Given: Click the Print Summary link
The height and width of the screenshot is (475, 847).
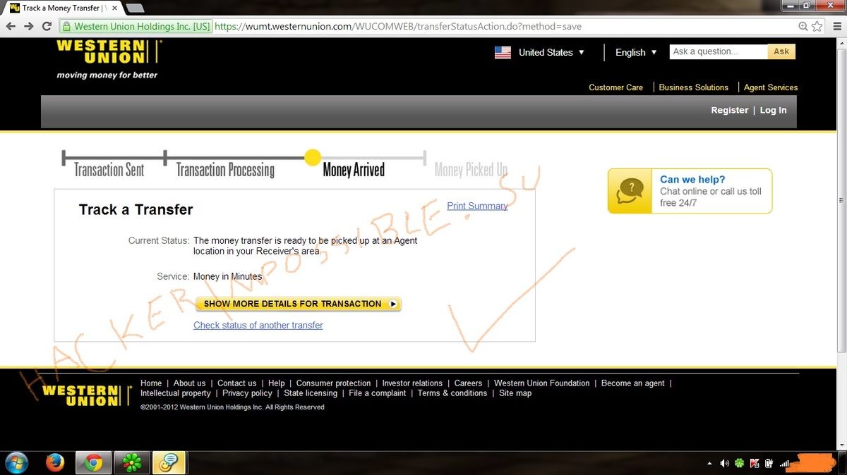Looking at the screenshot, I should click(x=477, y=206).
